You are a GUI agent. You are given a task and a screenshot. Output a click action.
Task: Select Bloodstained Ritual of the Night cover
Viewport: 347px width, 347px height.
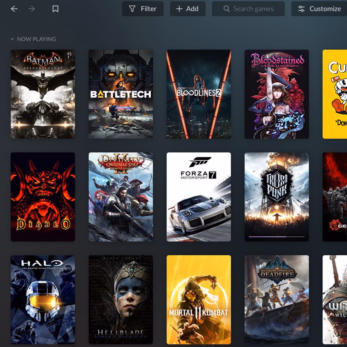point(277,94)
